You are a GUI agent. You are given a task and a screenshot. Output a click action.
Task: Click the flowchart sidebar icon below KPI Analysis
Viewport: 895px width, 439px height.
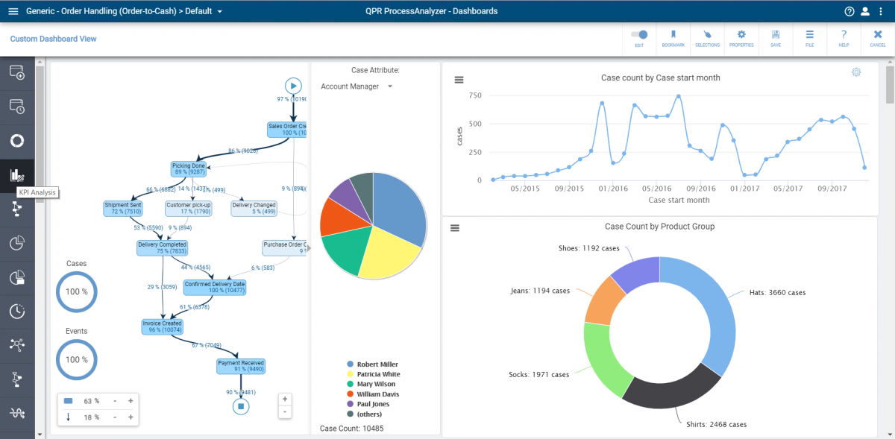pos(16,209)
